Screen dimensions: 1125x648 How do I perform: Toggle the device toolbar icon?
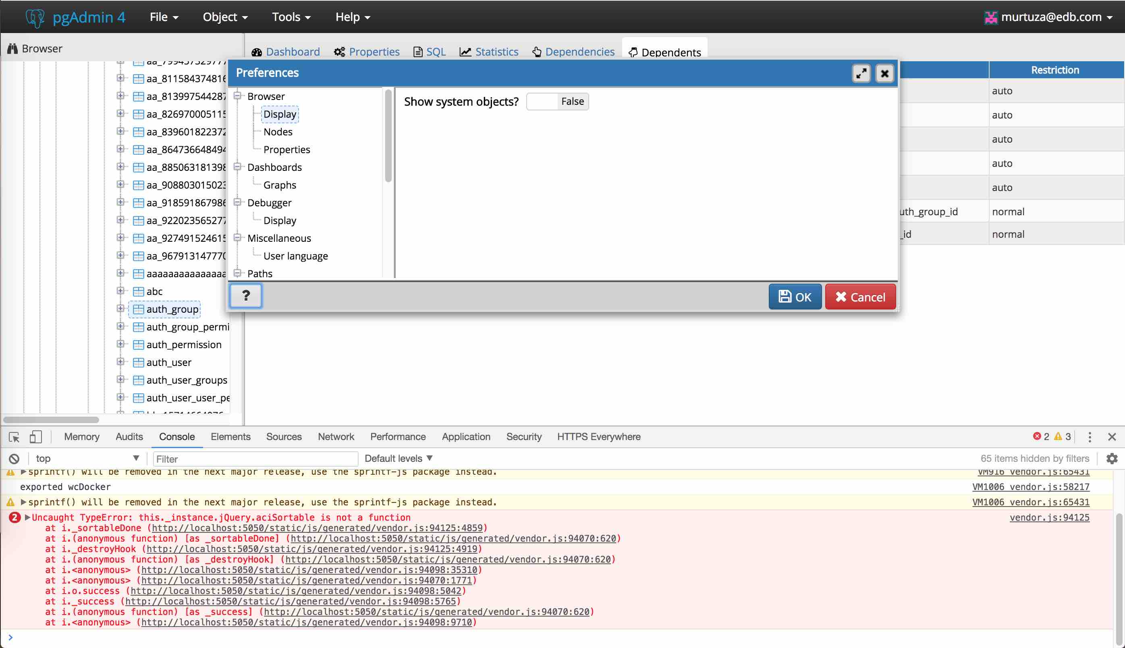[x=35, y=437]
